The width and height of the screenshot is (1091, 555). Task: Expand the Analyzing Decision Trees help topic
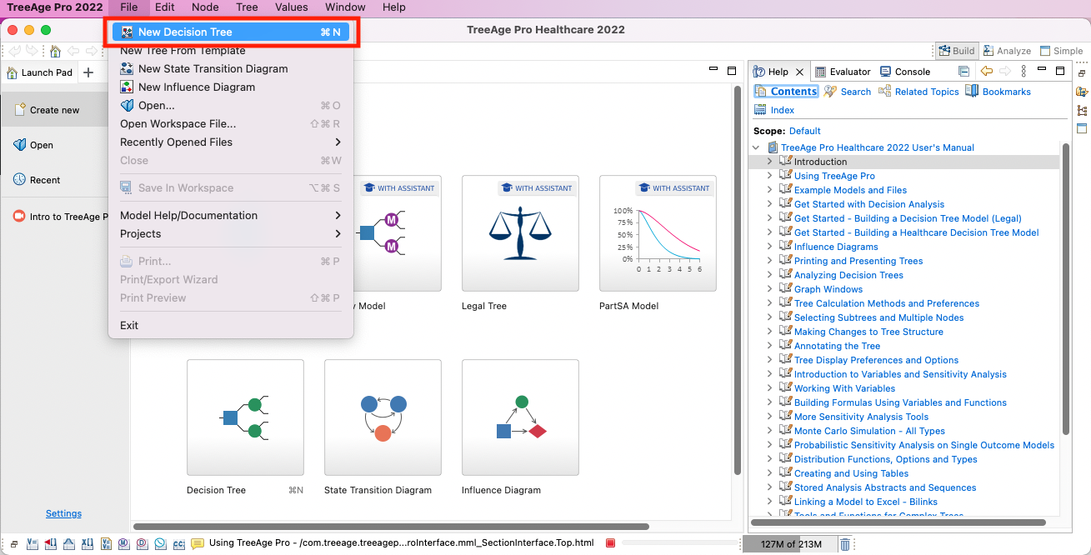(769, 275)
